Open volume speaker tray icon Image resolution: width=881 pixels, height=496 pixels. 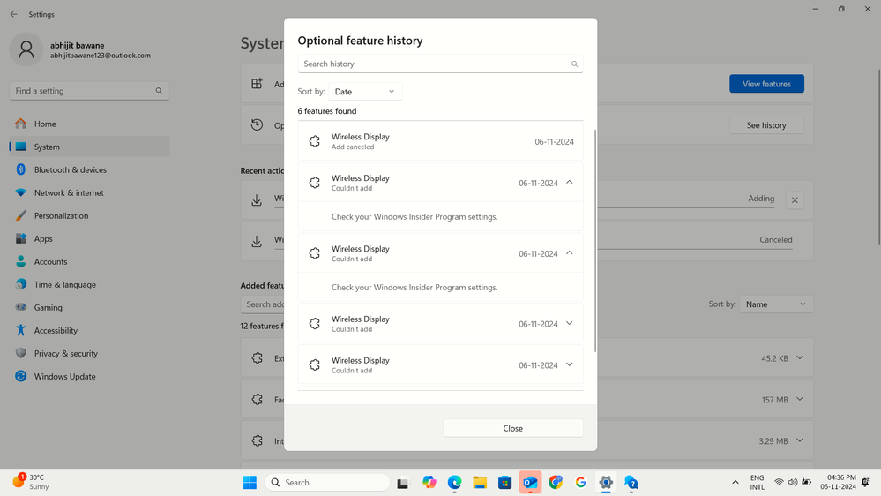click(793, 483)
